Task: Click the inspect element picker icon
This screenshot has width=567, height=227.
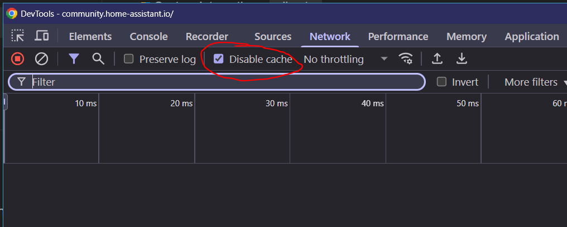Action: (18, 37)
